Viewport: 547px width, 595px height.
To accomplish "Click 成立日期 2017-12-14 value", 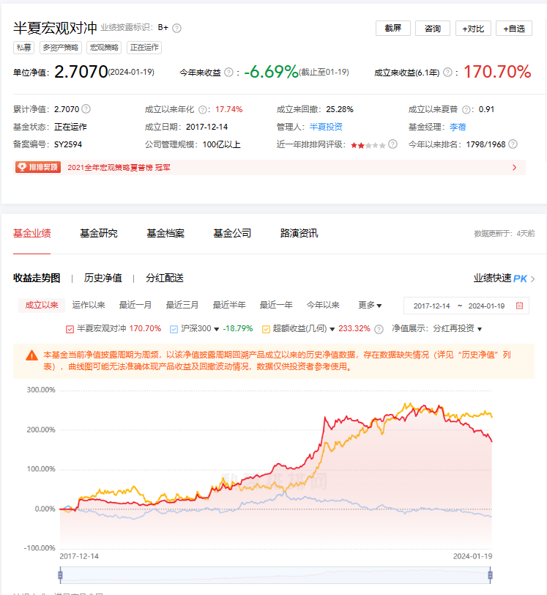I will (x=206, y=127).
